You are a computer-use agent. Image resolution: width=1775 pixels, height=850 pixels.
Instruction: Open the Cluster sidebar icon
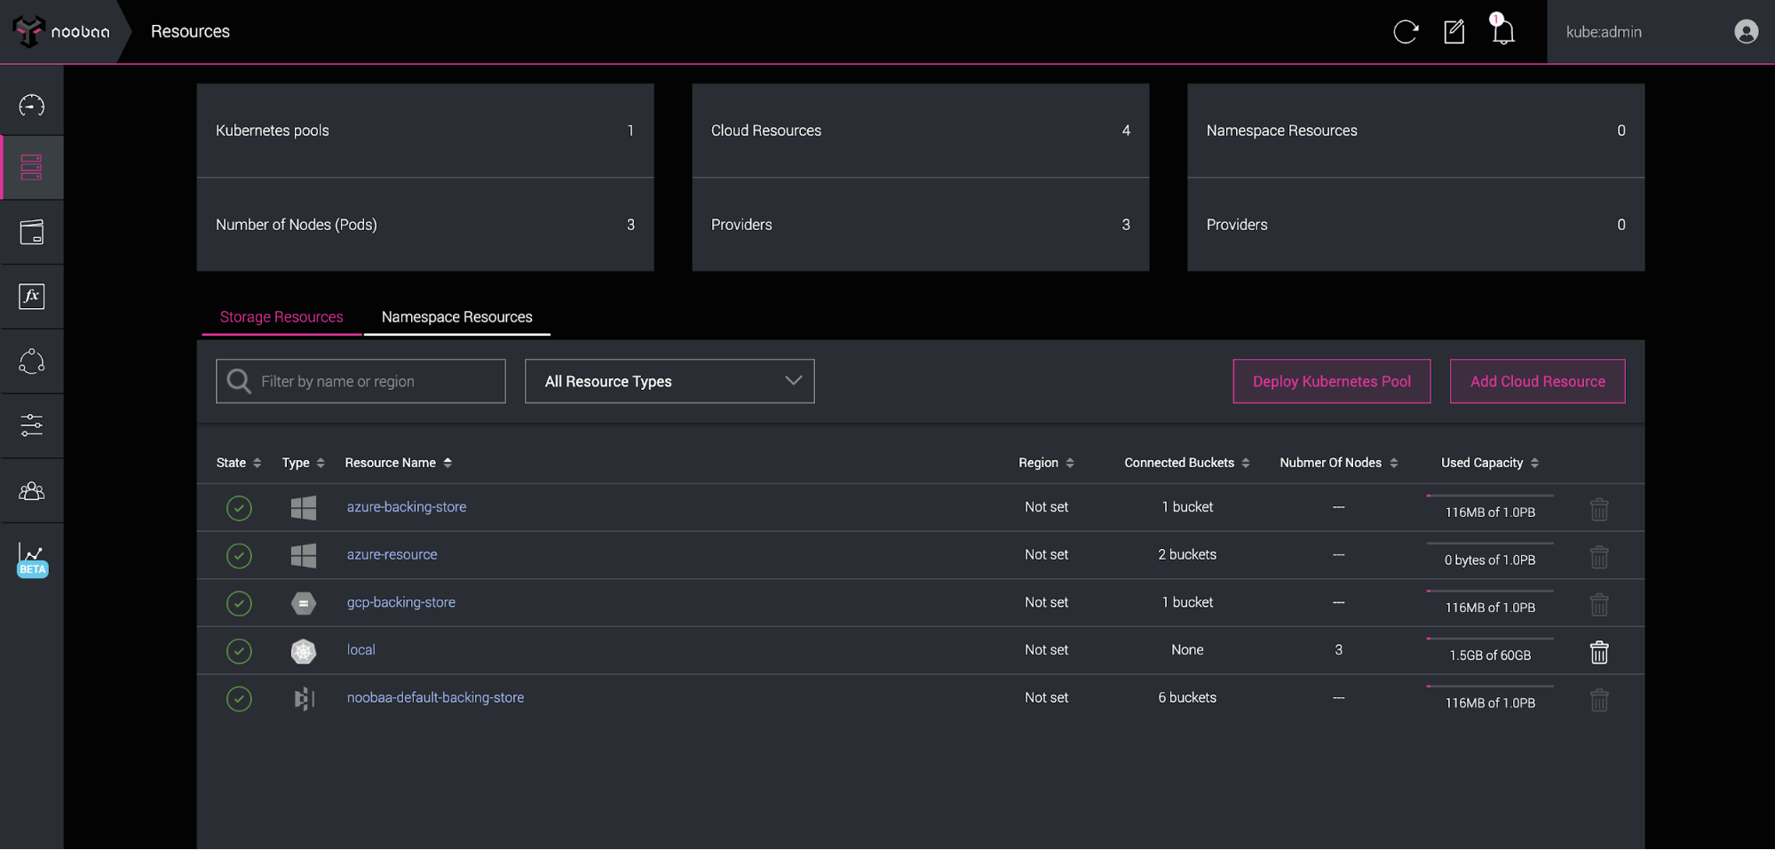point(31,361)
